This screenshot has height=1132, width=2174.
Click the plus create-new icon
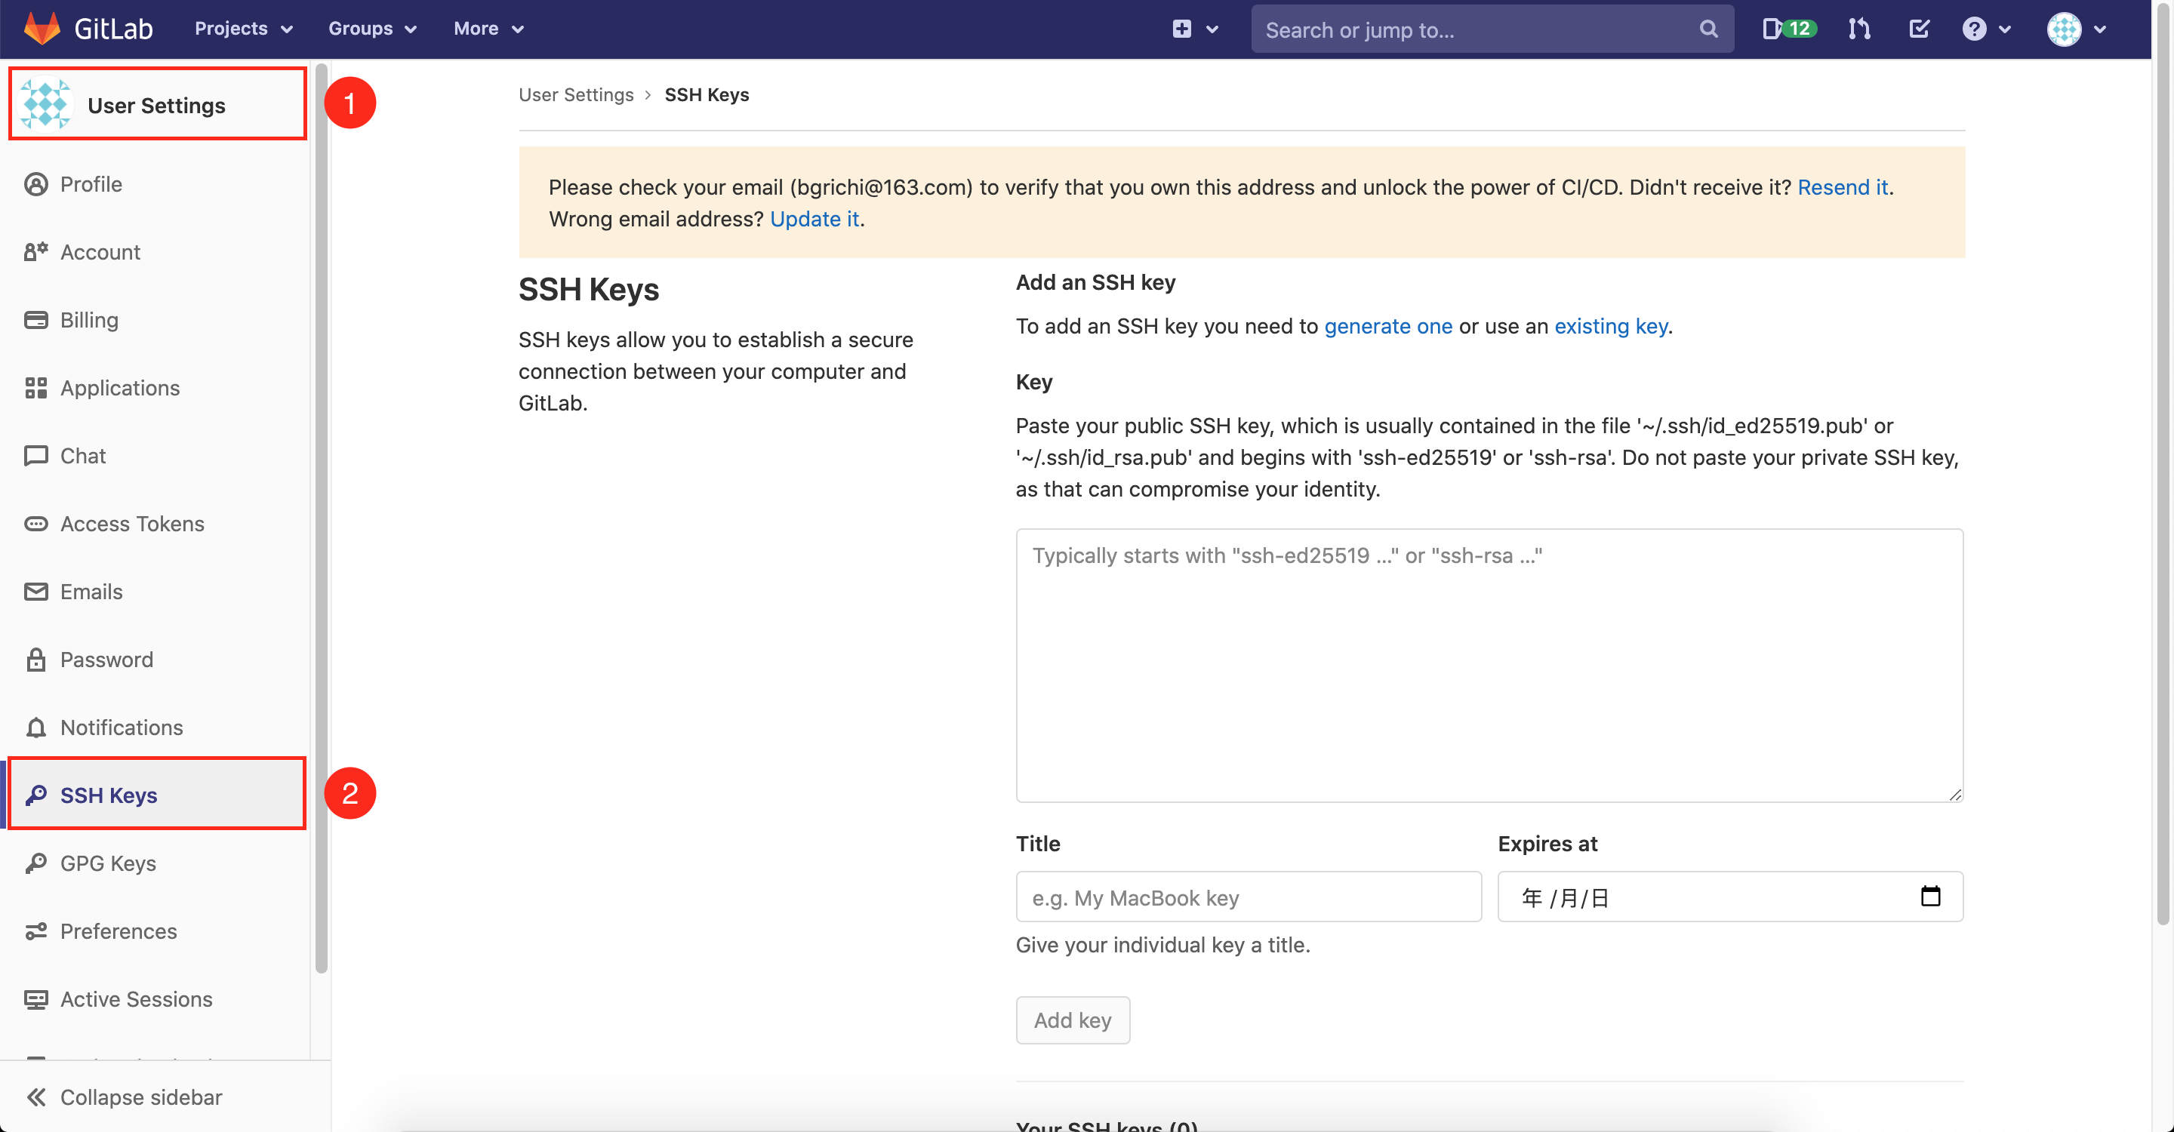[x=1181, y=29]
